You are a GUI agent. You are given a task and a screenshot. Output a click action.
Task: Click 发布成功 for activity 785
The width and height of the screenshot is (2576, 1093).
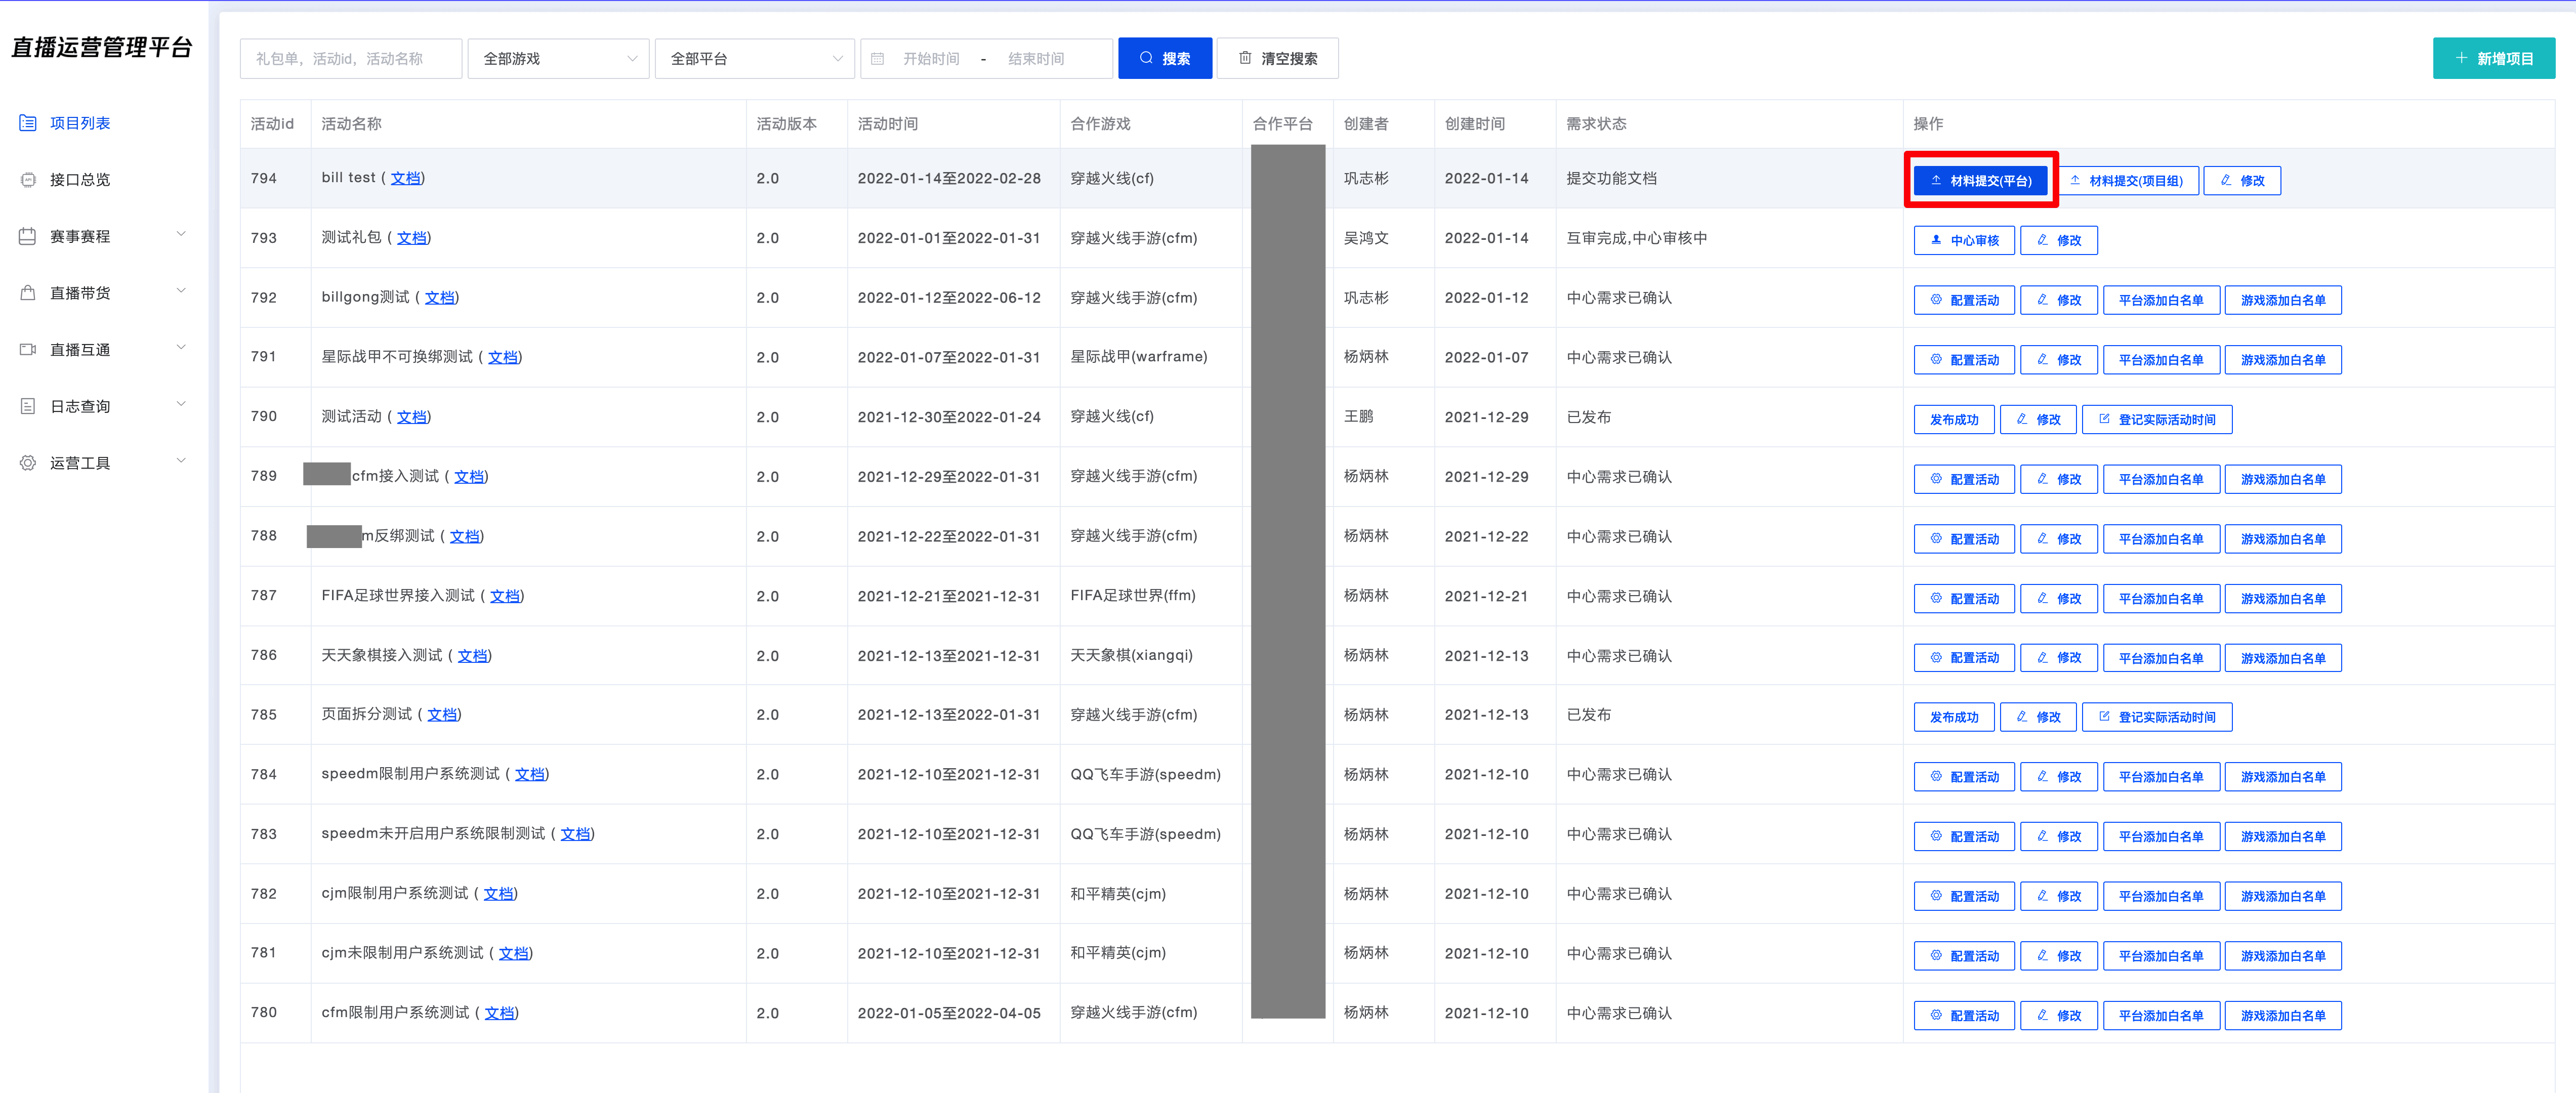click(1954, 717)
